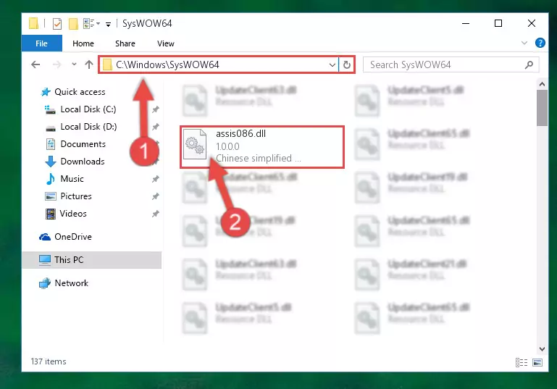Click the pin icon beside Music
Screen dimensions: 557x389
pos(155,179)
